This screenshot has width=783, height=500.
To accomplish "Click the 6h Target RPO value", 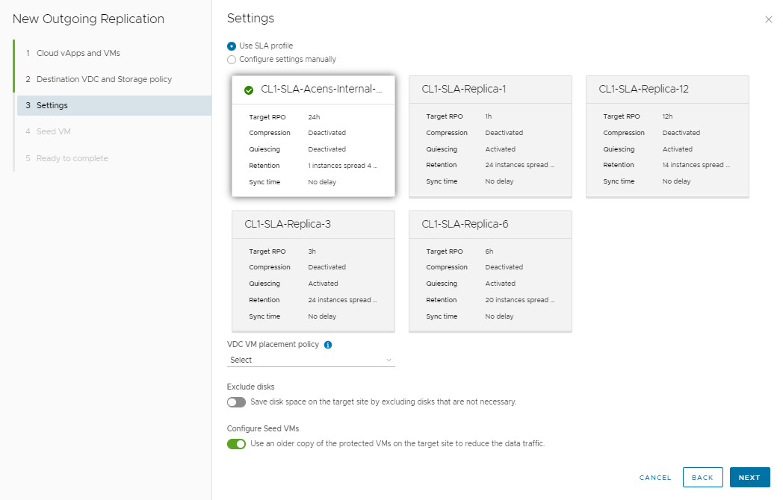I will click(x=489, y=251).
